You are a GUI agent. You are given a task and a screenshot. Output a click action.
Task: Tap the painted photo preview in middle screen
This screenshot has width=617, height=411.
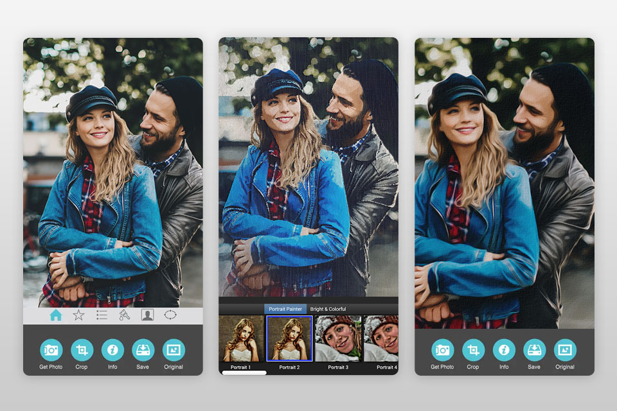click(308, 167)
